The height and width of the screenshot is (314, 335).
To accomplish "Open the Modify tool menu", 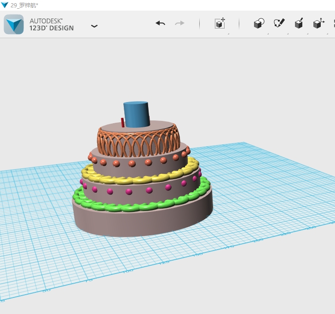I will click(319, 23).
